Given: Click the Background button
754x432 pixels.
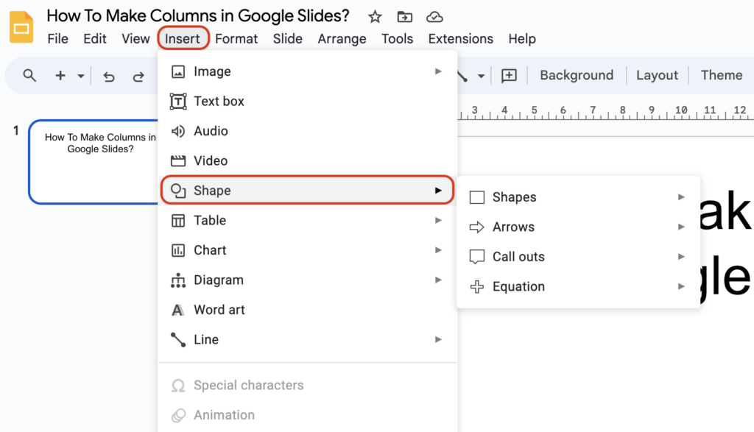Looking at the screenshot, I should coord(577,75).
